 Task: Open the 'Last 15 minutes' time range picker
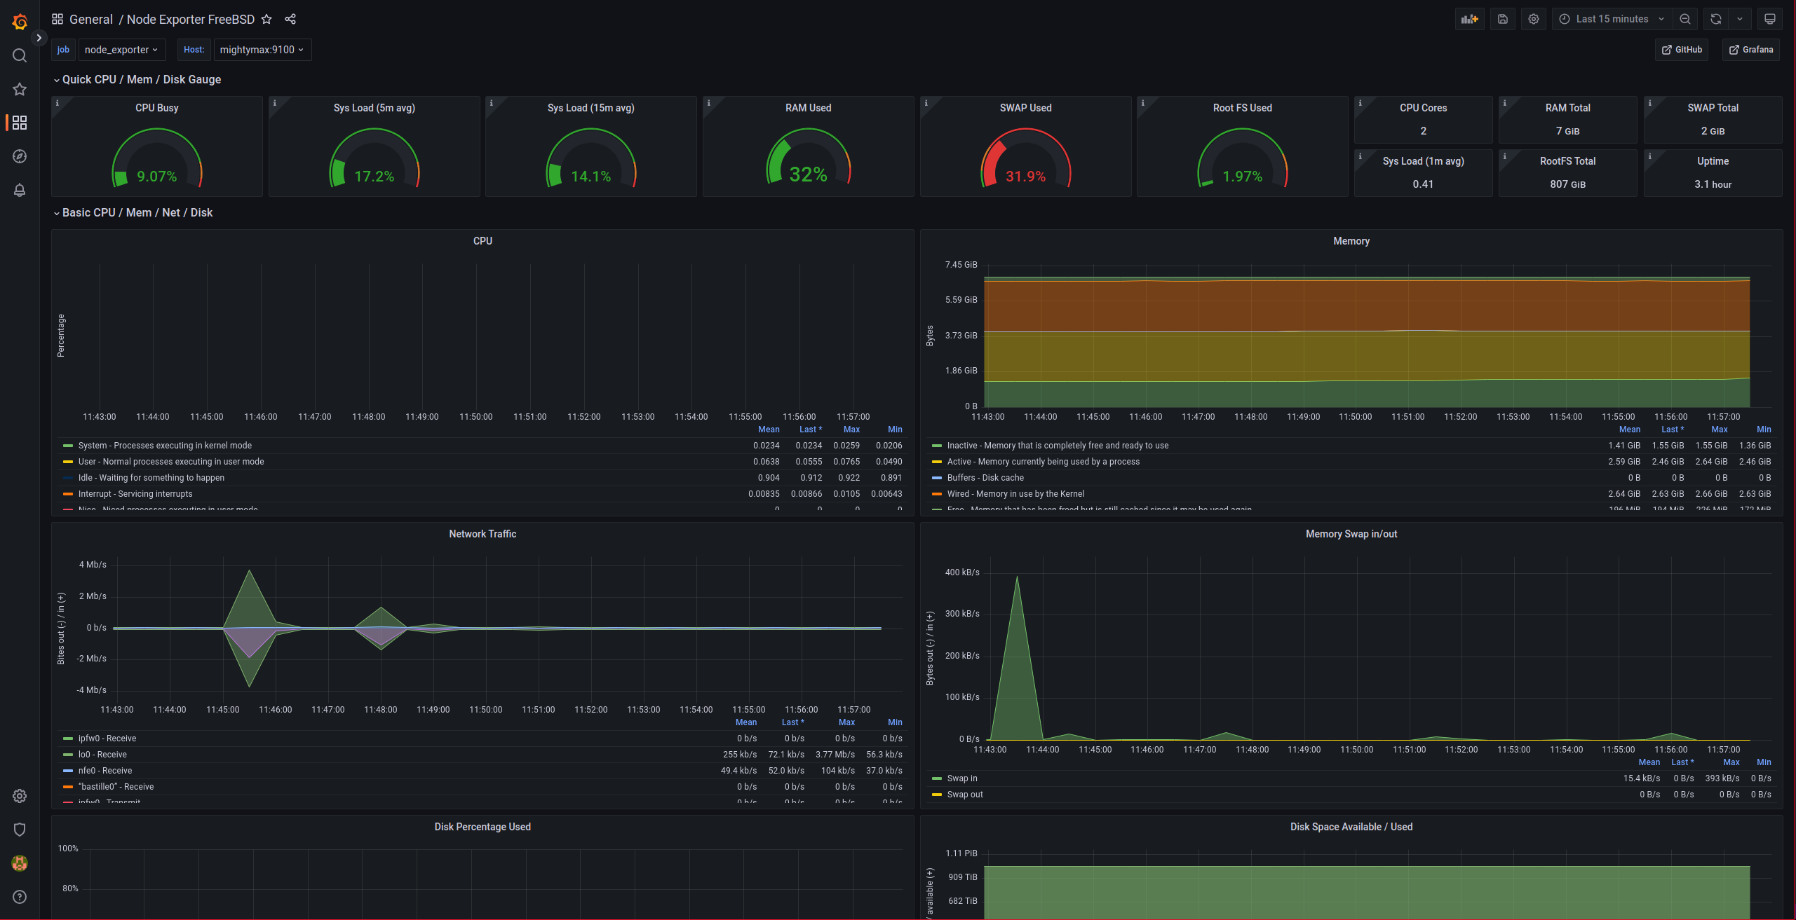click(x=1612, y=19)
